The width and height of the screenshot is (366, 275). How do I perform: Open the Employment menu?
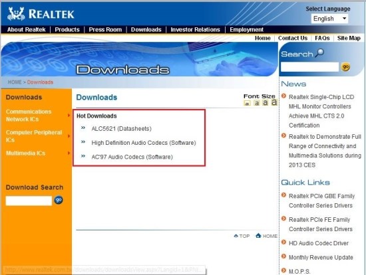tap(246, 30)
